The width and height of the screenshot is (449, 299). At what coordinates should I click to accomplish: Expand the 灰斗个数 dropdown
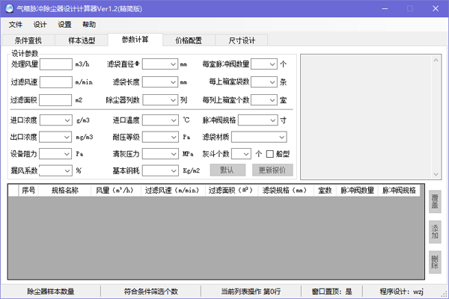[x=241, y=154]
